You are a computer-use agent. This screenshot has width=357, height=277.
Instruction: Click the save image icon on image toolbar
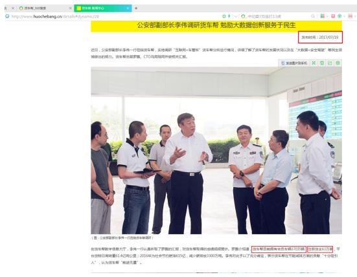pyautogui.click(x=322, y=63)
